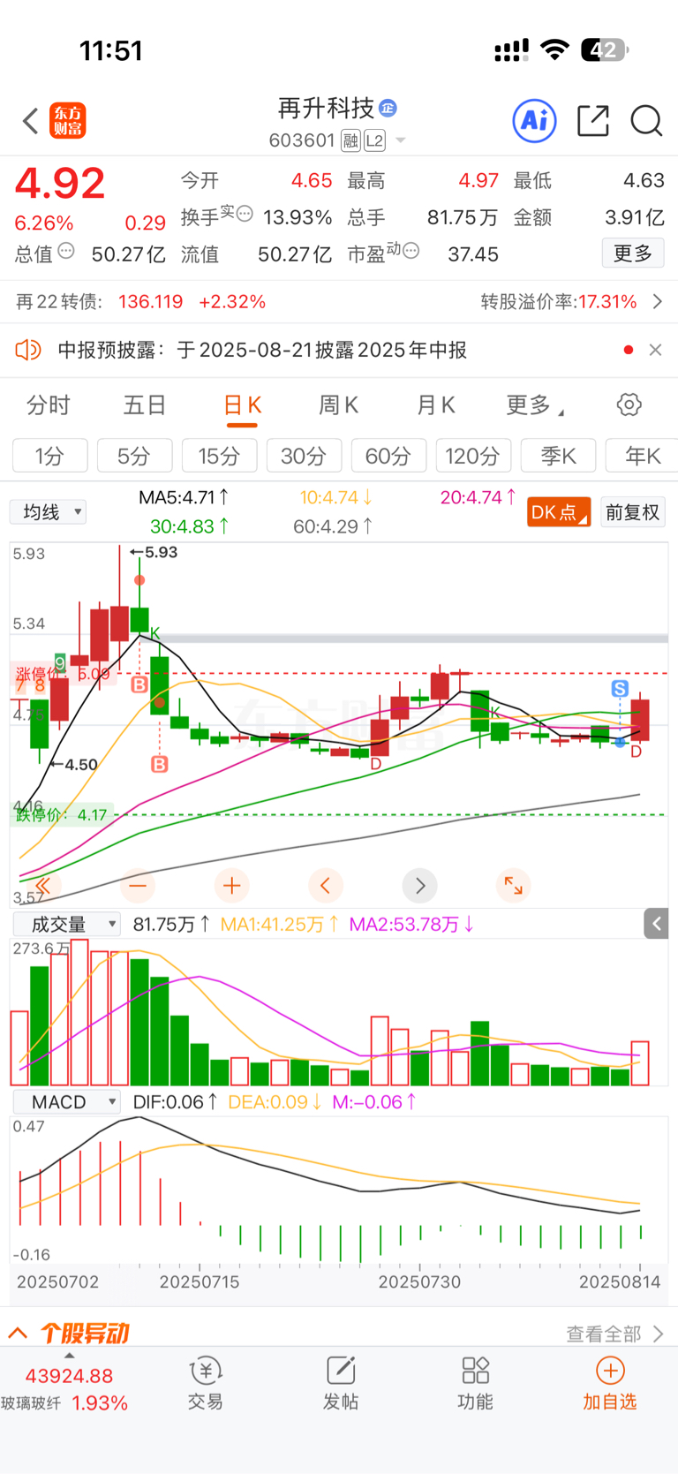Tap the red S sell marker
Screen dimensions: 678x1474
click(x=620, y=689)
